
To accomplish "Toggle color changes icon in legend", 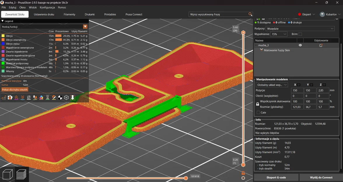I will [x=41, y=98].
